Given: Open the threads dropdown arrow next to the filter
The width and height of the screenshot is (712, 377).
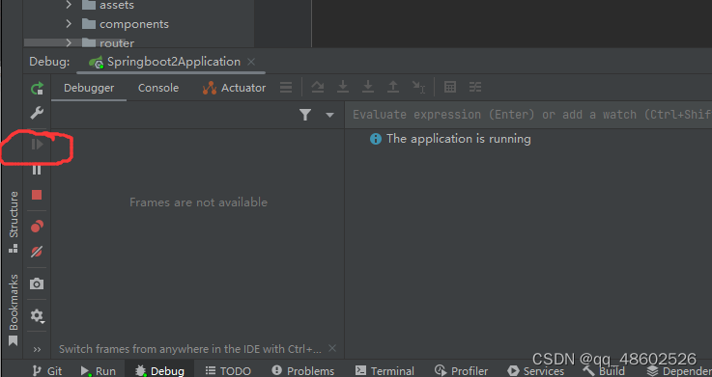Looking at the screenshot, I should click(330, 115).
